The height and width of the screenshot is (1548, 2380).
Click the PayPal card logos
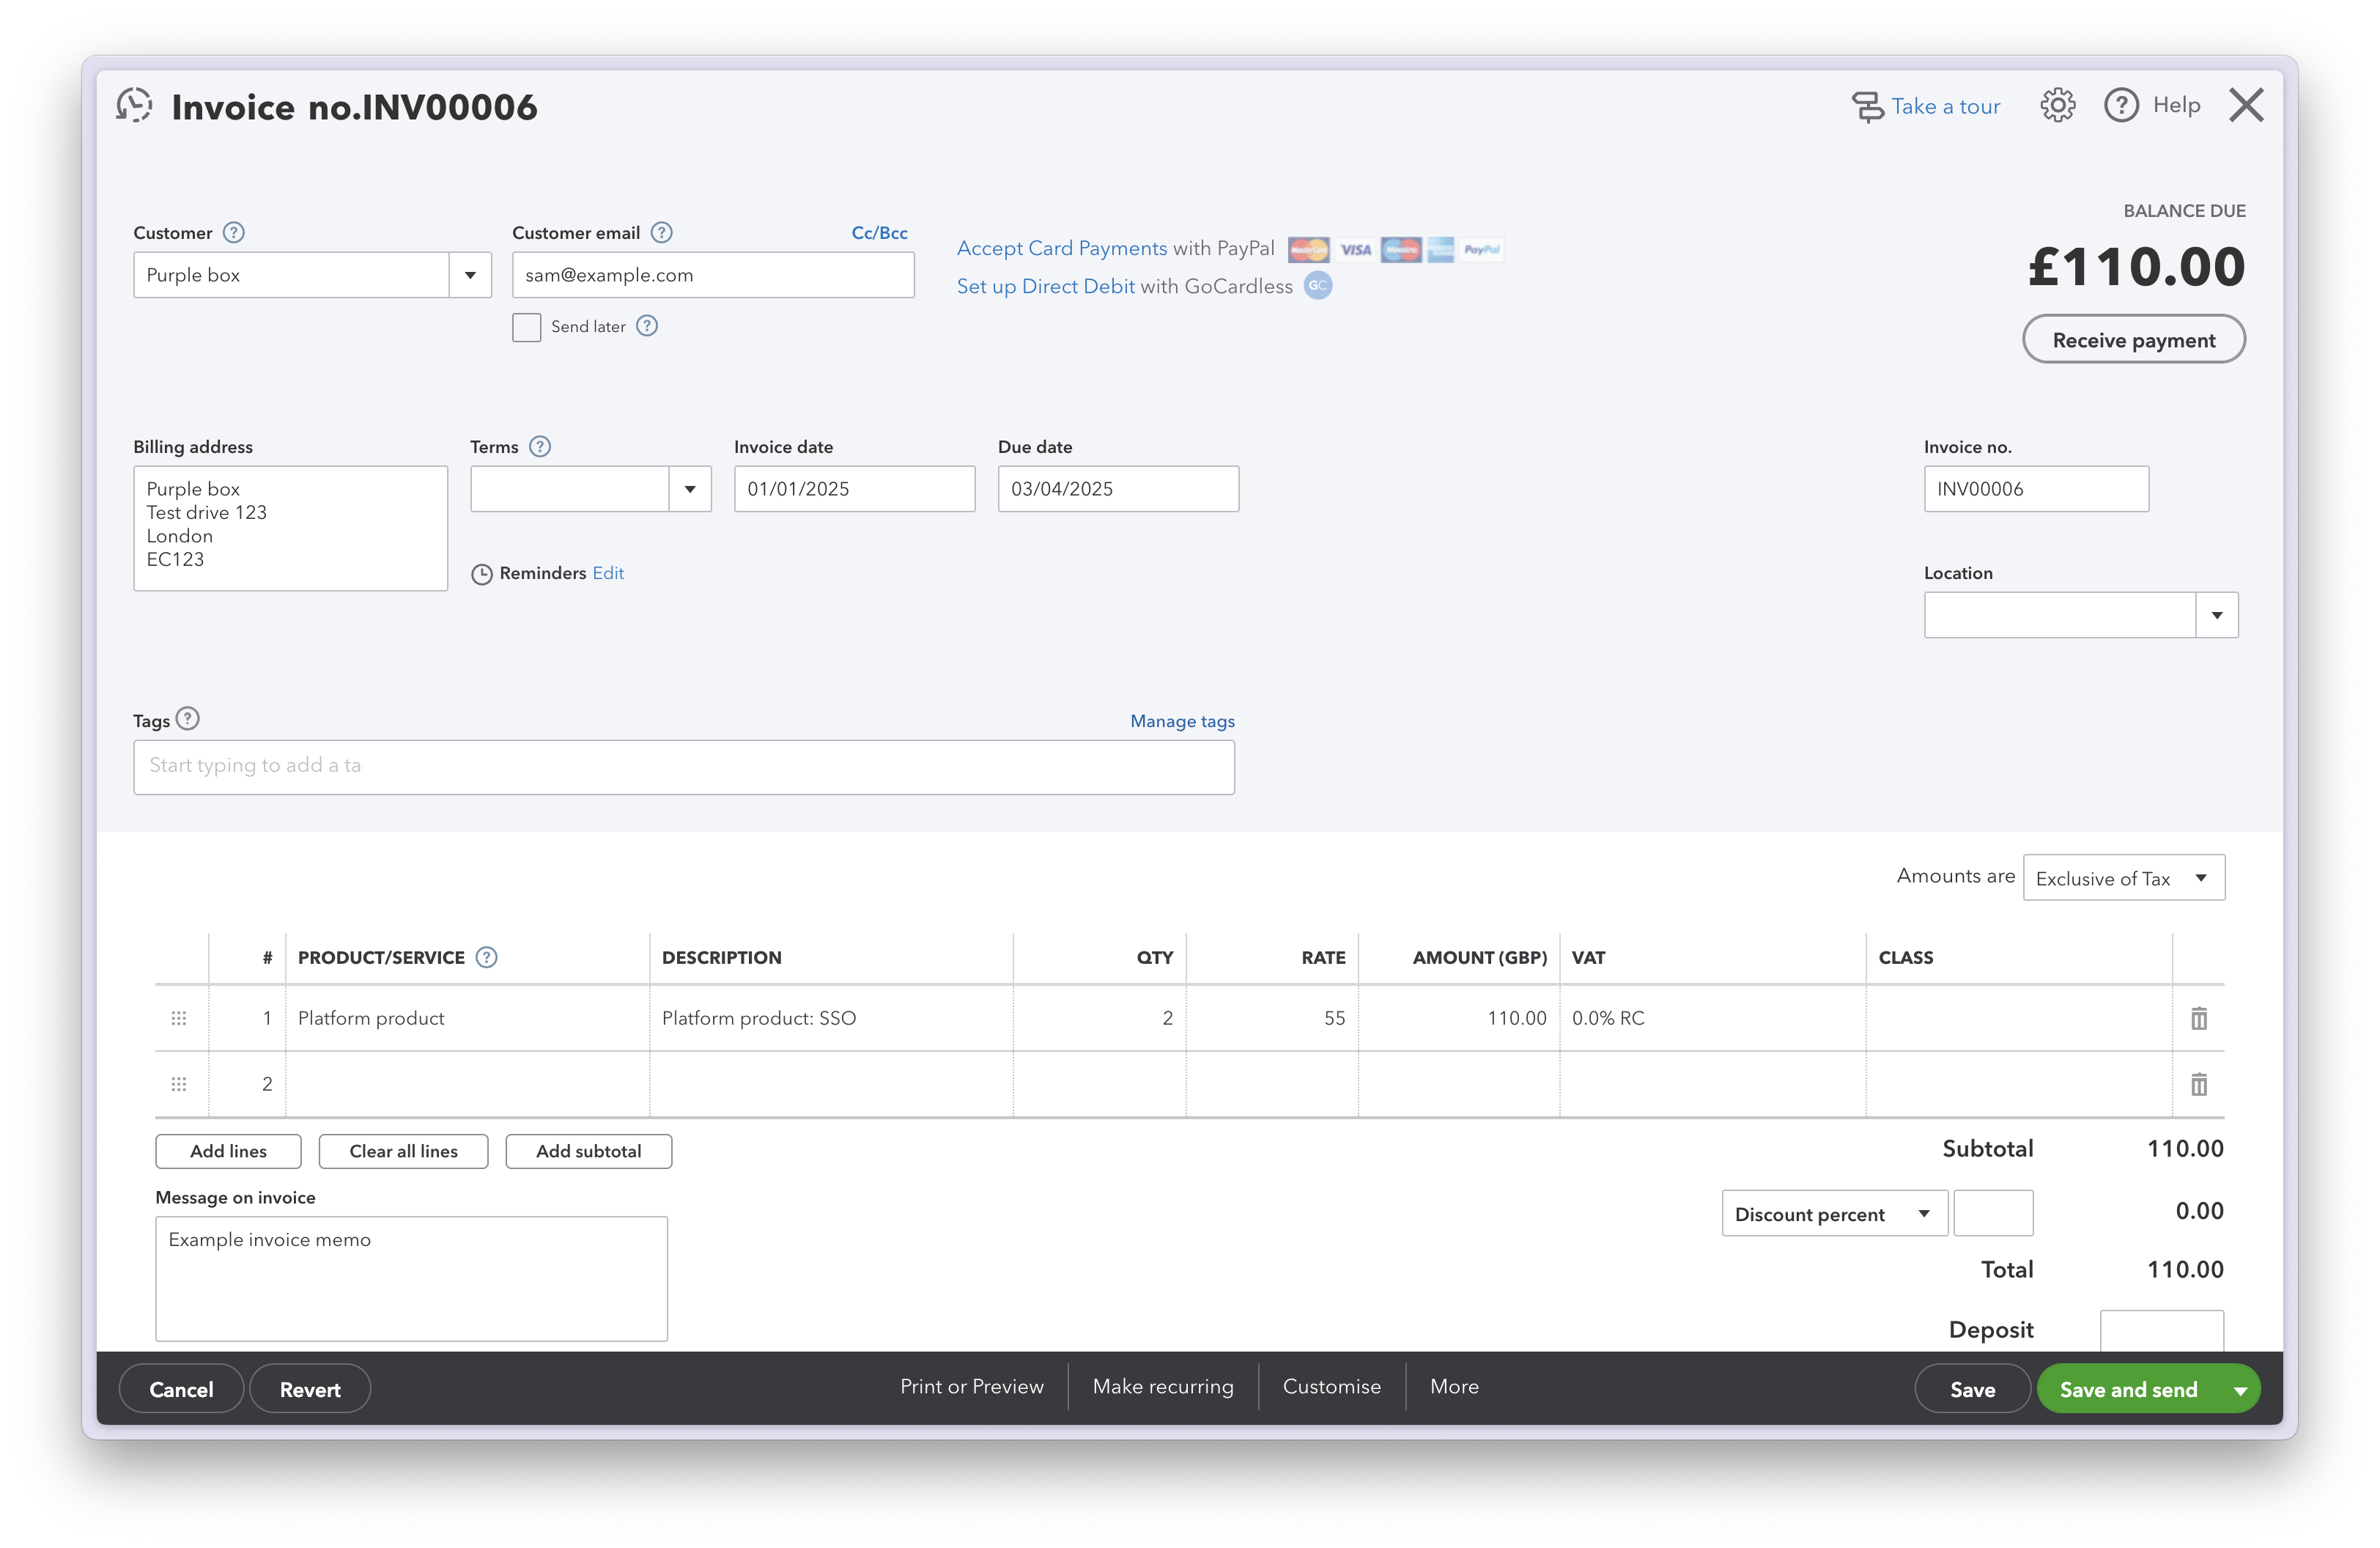1395,249
